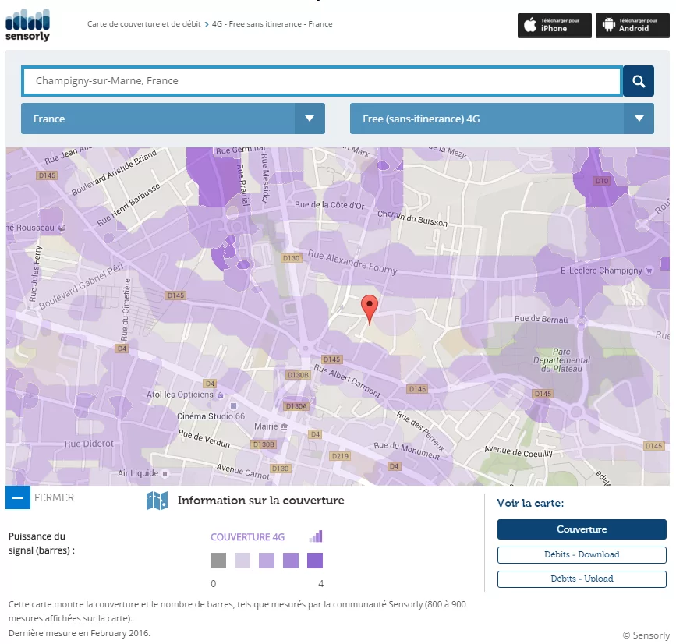Switch to Debits - Upload map
676x644 pixels.
(582, 579)
